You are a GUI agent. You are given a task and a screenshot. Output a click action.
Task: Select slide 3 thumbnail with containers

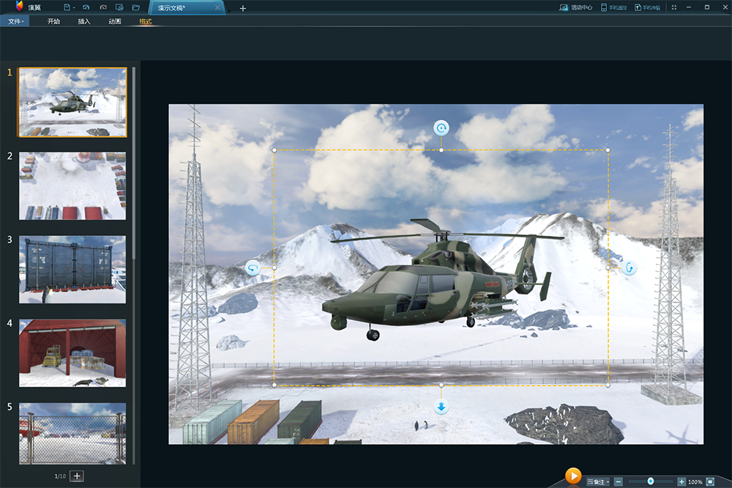point(72,269)
